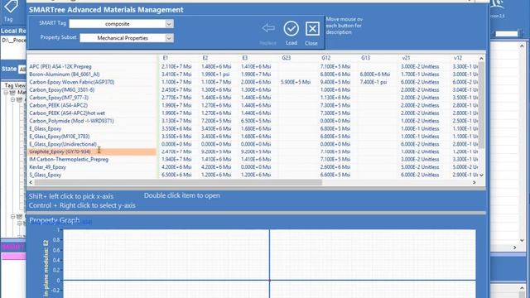Click the E3 column header
The width and height of the screenshot is (530, 298).
pyautogui.click(x=245, y=58)
